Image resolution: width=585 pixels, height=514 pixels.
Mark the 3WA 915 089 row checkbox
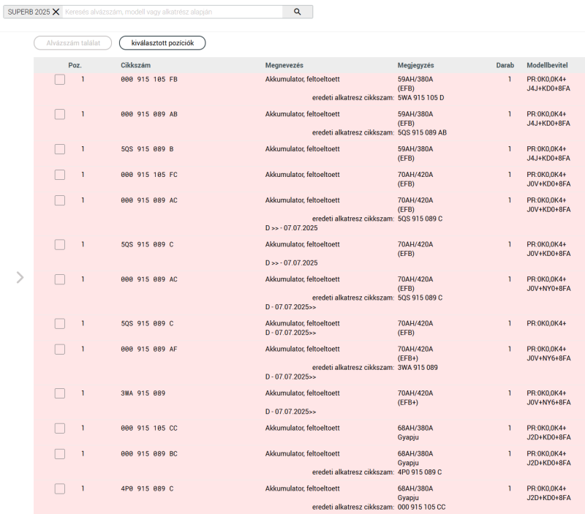[60, 393]
